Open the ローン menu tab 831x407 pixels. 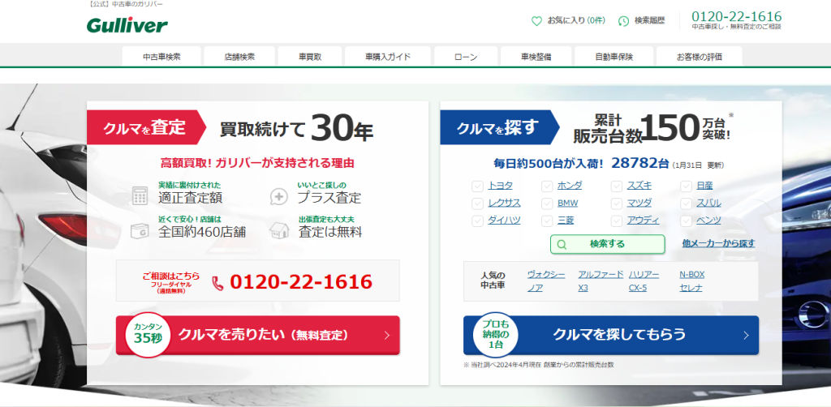(466, 57)
